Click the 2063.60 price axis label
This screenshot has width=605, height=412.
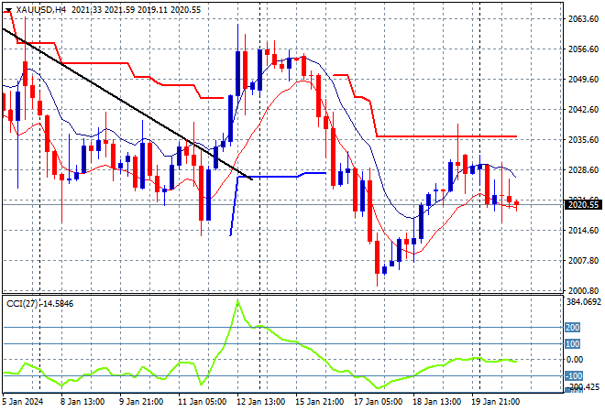(583, 19)
